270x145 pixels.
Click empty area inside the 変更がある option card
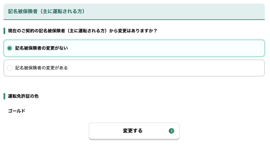click(165, 68)
